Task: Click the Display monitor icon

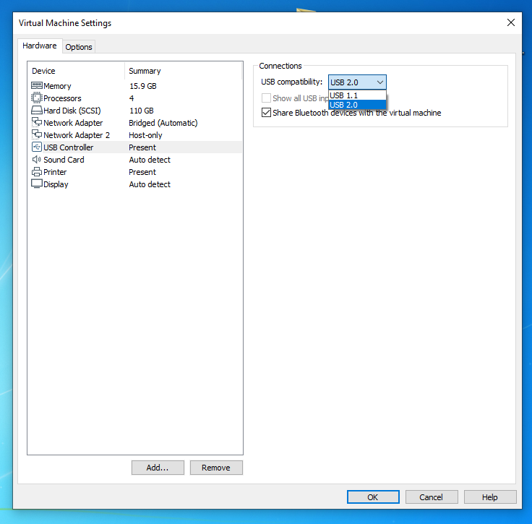Action: pyautogui.click(x=37, y=184)
